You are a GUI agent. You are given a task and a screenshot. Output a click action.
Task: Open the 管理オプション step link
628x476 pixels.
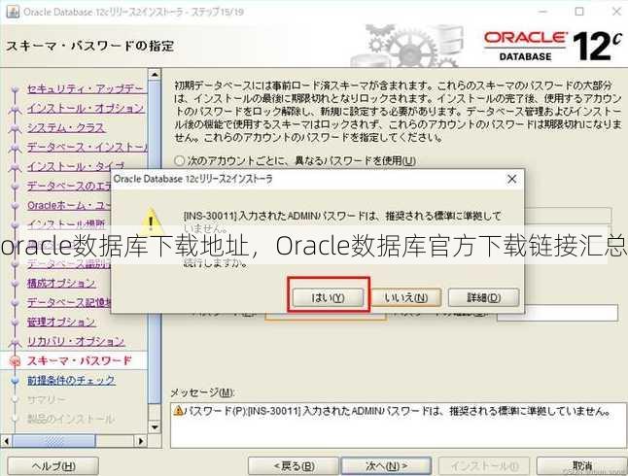click(61, 322)
